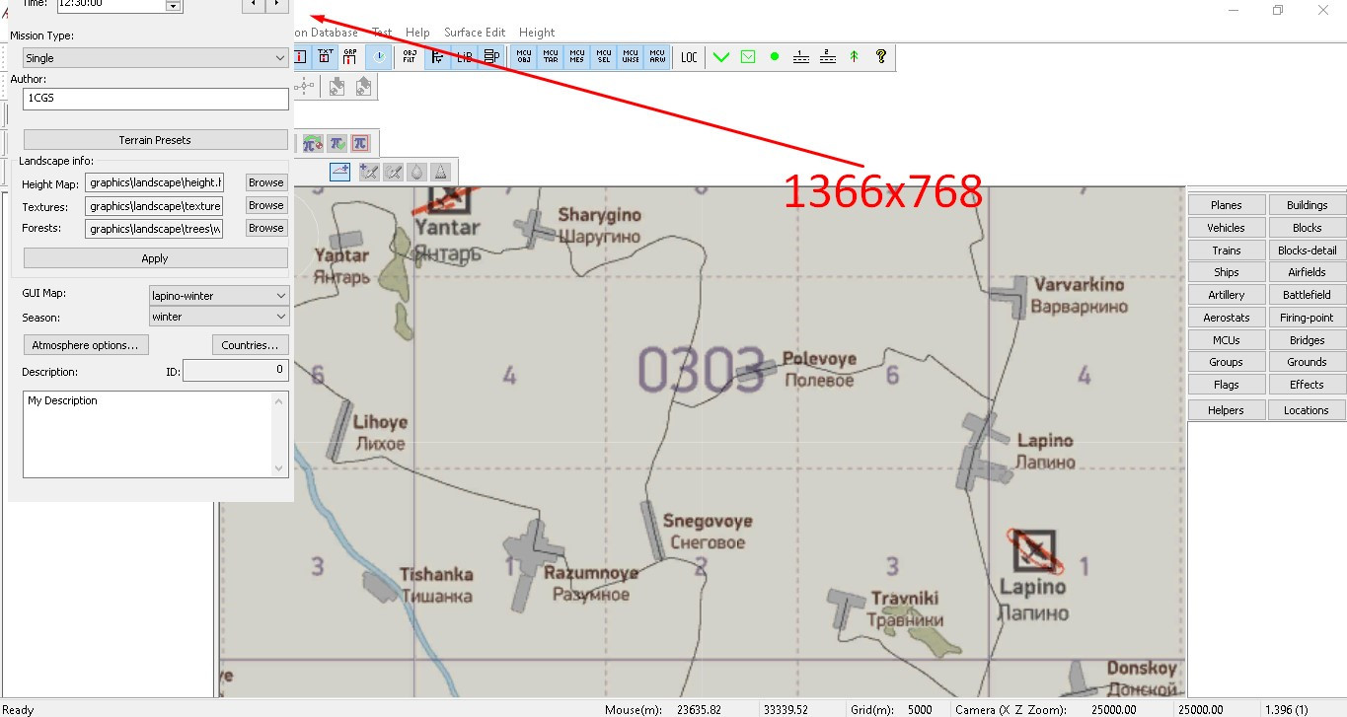This screenshot has width=1347, height=717.
Task: Open Atmosphere options dialog
Action: (86, 345)
